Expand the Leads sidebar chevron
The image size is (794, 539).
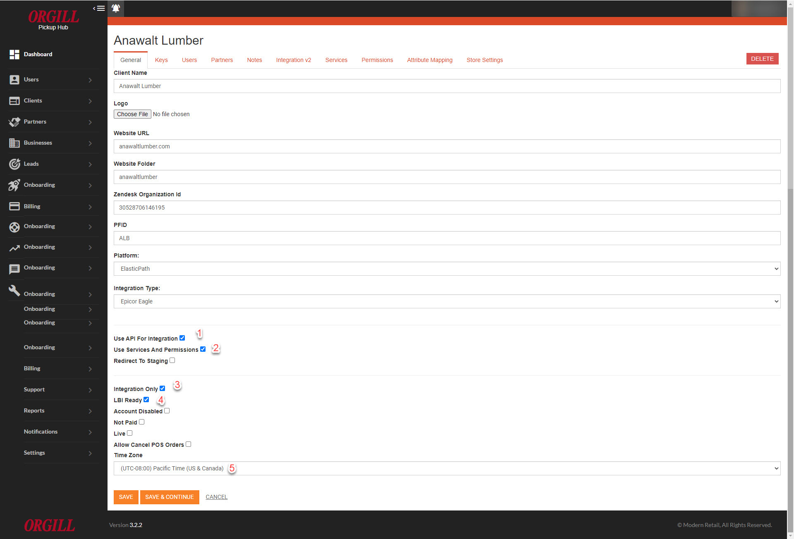(x=90, y=164)
